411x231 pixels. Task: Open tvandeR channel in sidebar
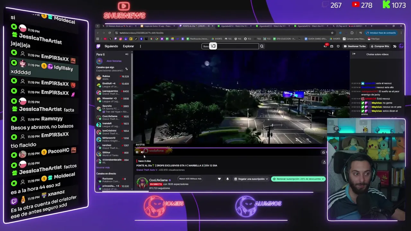[x=113, y=124]
